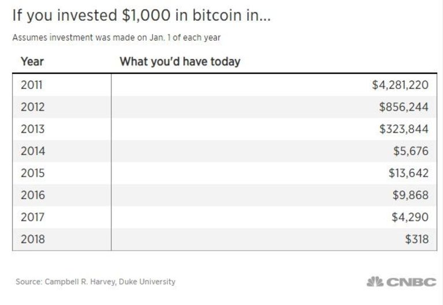
Task: Click the $4,290 value for 2017
Action: pyautogui.click(x=411, y=217)
